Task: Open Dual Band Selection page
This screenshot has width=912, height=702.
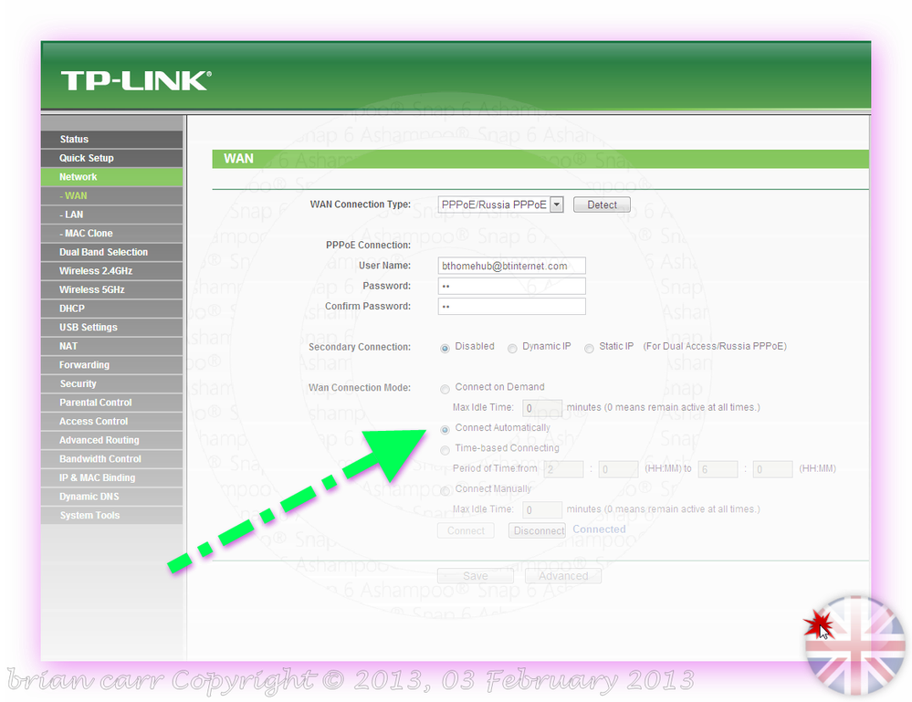Action: coord(111,252)
